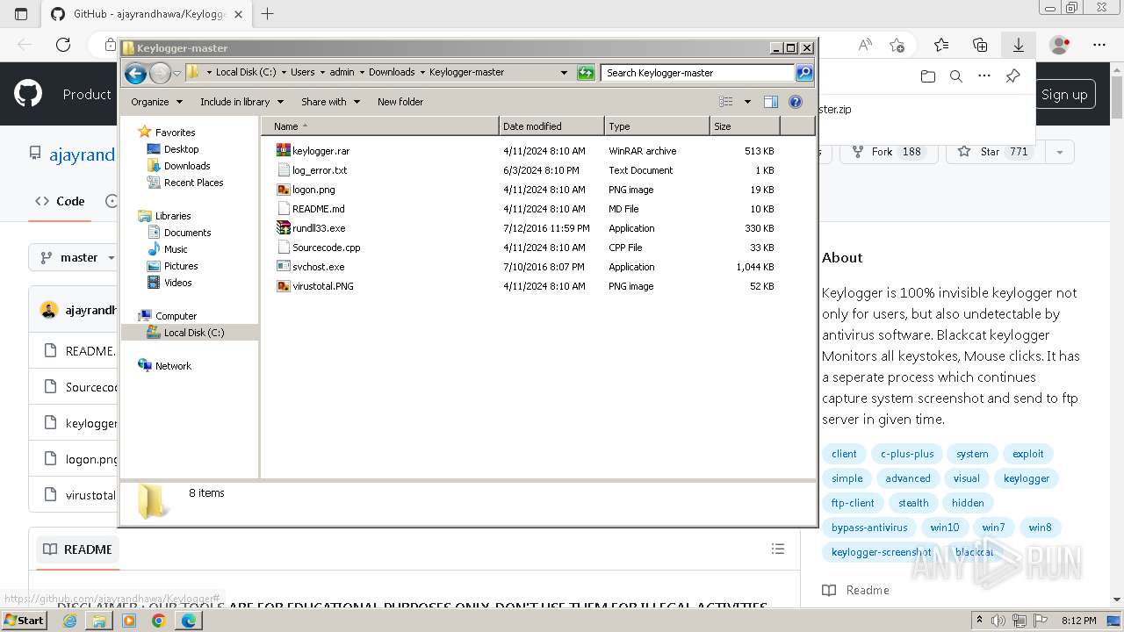The height and width of the screenshot is (632, 1124).
Task: Click the Fork button on GitHub
Action: [889, 152]
